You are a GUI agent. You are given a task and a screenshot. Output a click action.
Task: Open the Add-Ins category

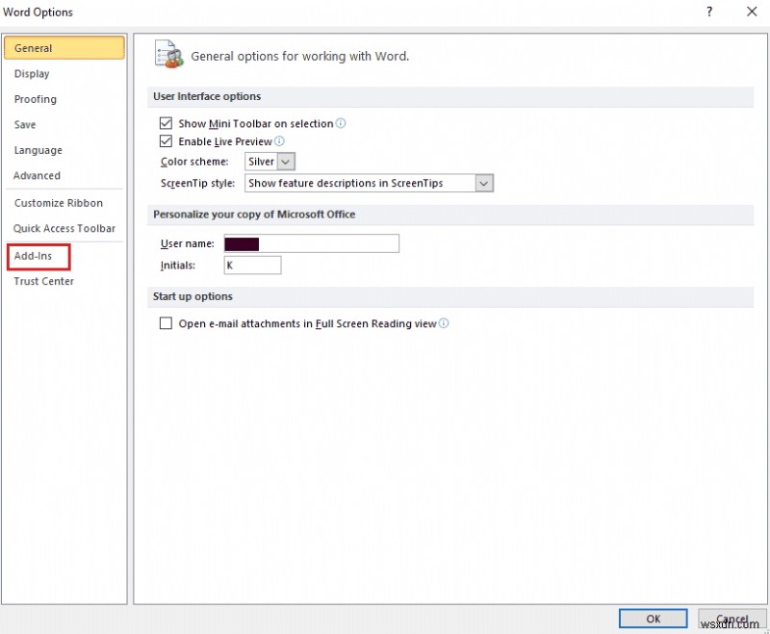(33, 256)
